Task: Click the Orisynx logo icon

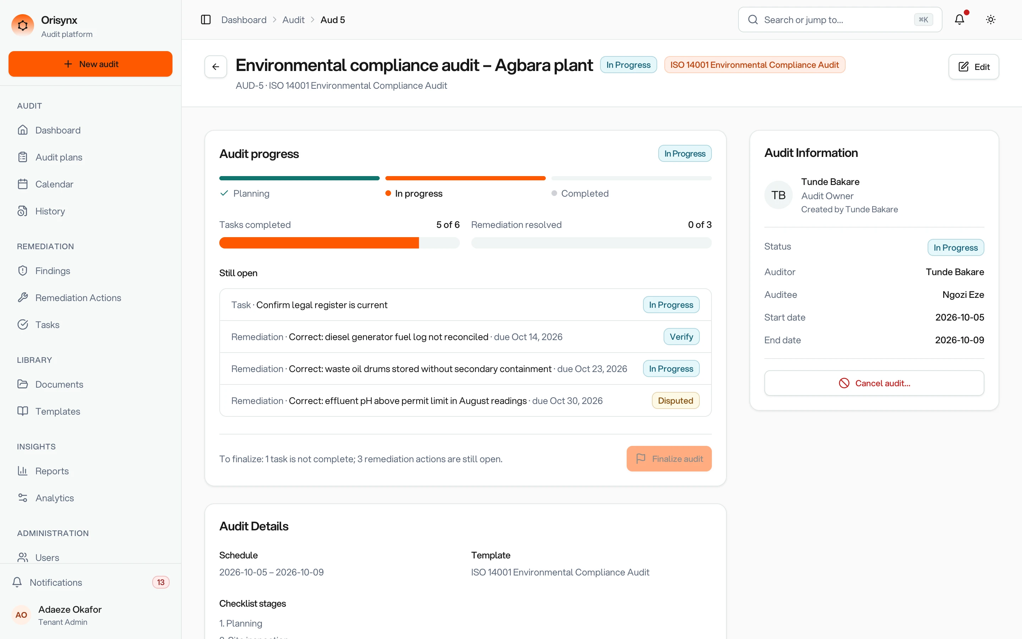Action: coord(23,26)
